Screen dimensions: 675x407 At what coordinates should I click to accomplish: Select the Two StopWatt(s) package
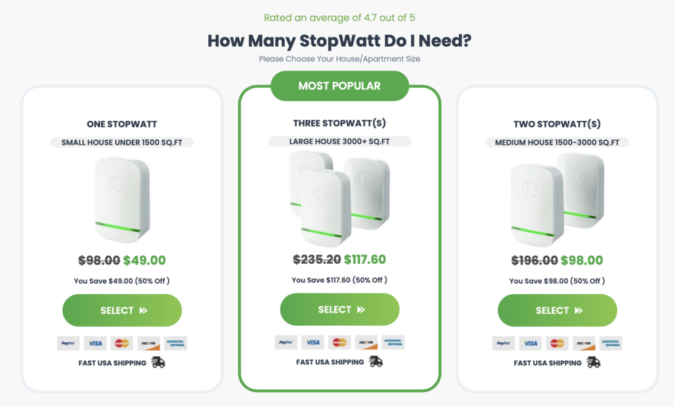(558, 310)
